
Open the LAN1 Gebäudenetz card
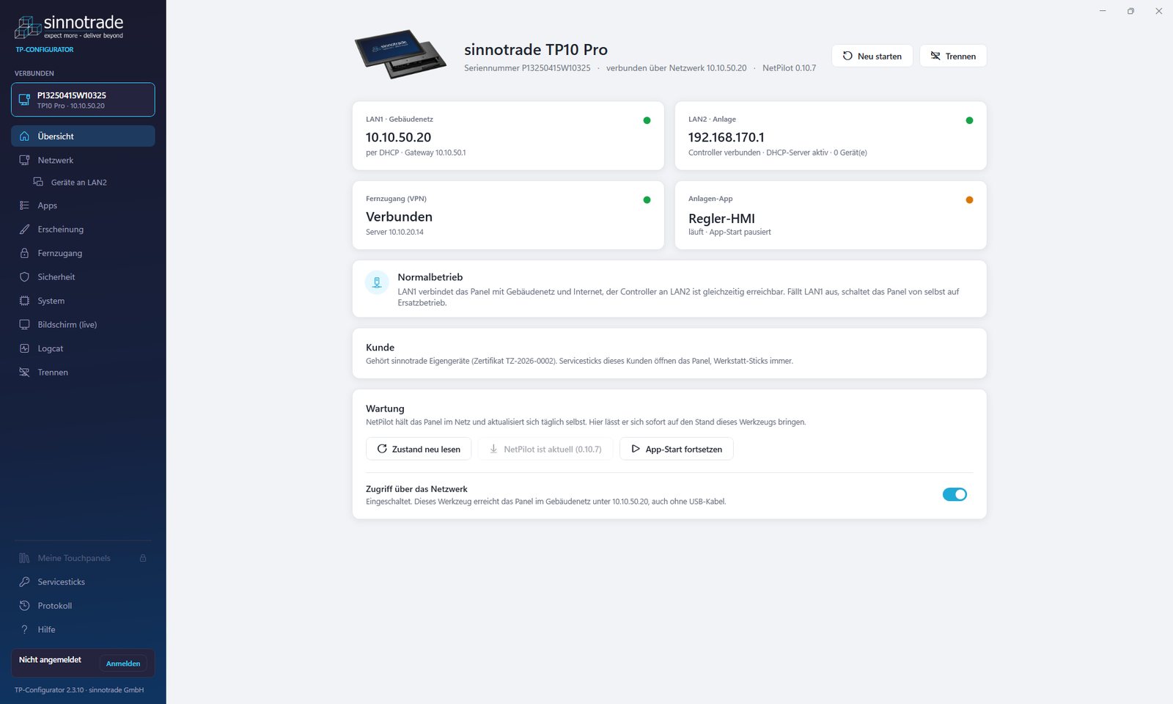[x=508, y=136]
